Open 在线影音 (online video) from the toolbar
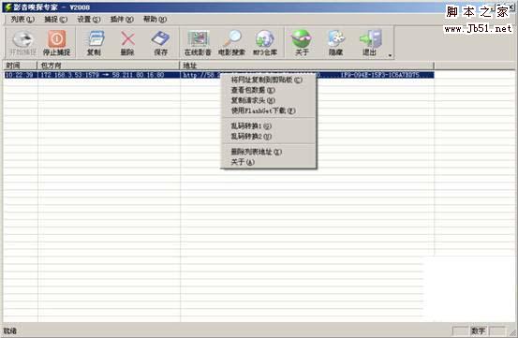This screenshot has height=338, width=518. tap(198, 43)
